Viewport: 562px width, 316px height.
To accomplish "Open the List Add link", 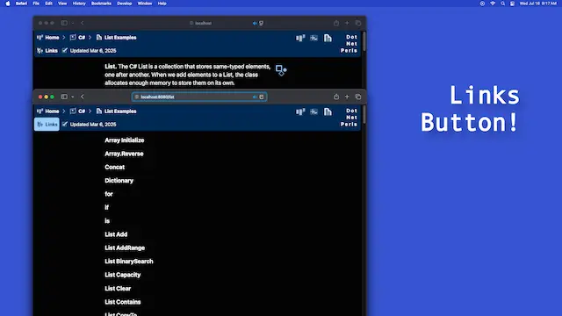I will pos(116,234).
